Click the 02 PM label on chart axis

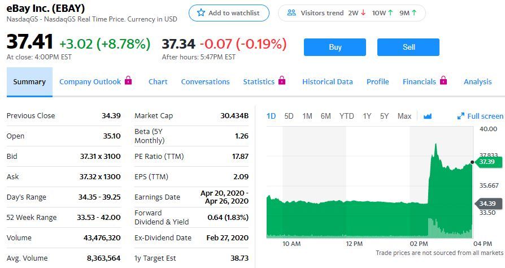419,244
